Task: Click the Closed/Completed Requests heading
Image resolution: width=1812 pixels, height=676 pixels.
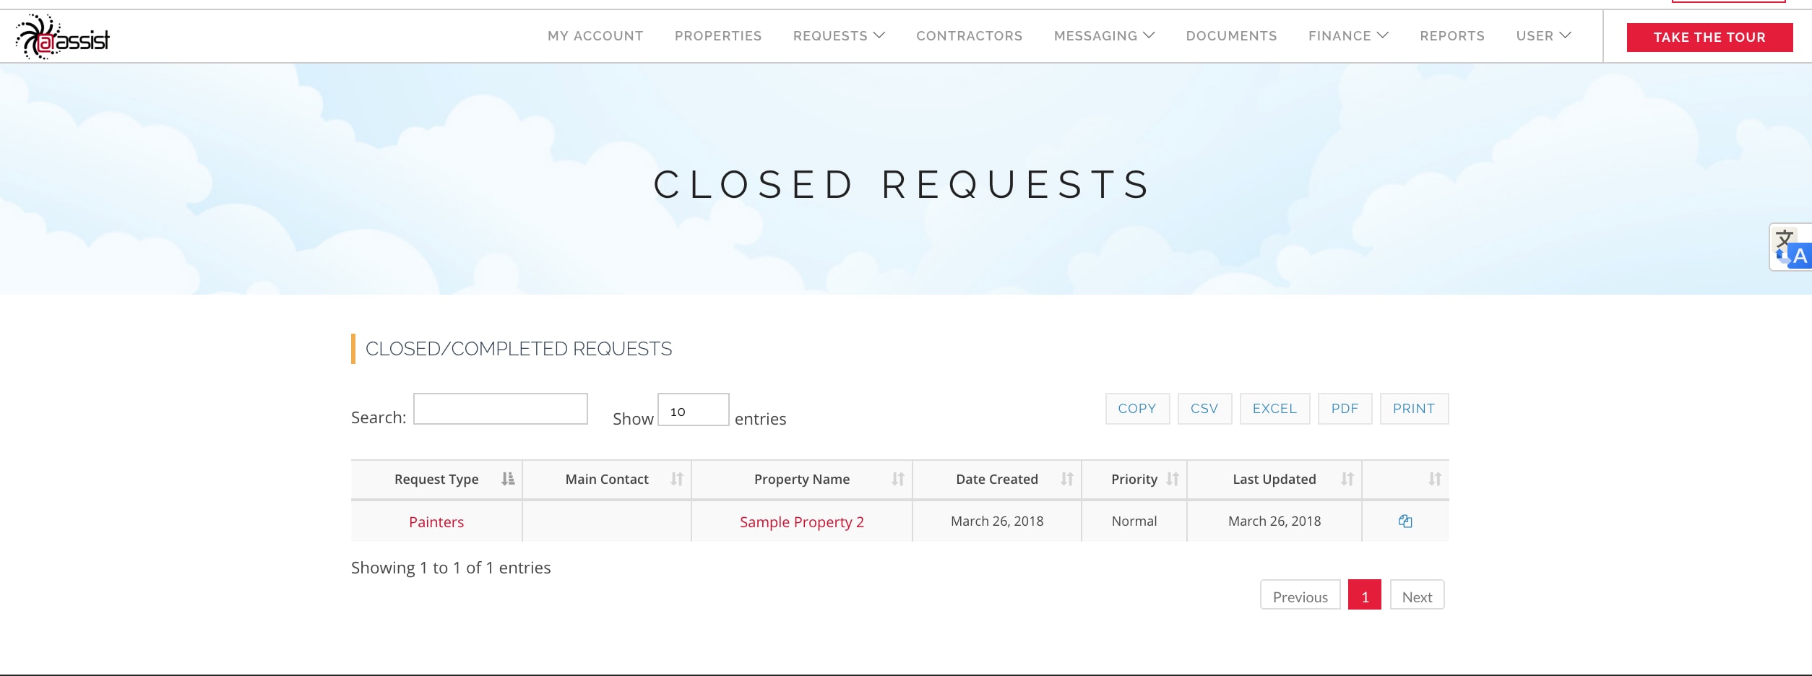Action: pos(519,349)
